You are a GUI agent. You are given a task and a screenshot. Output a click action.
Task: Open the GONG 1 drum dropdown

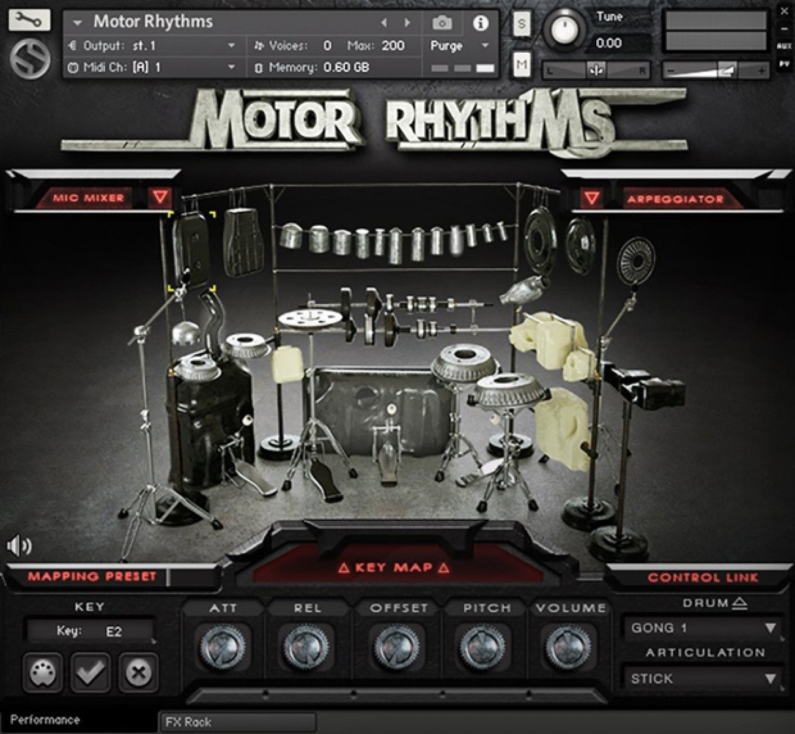pos(703,628)
